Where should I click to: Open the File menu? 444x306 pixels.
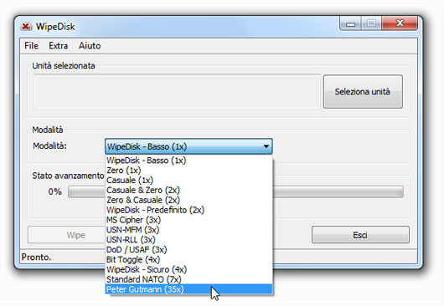[x=31, y=46]
